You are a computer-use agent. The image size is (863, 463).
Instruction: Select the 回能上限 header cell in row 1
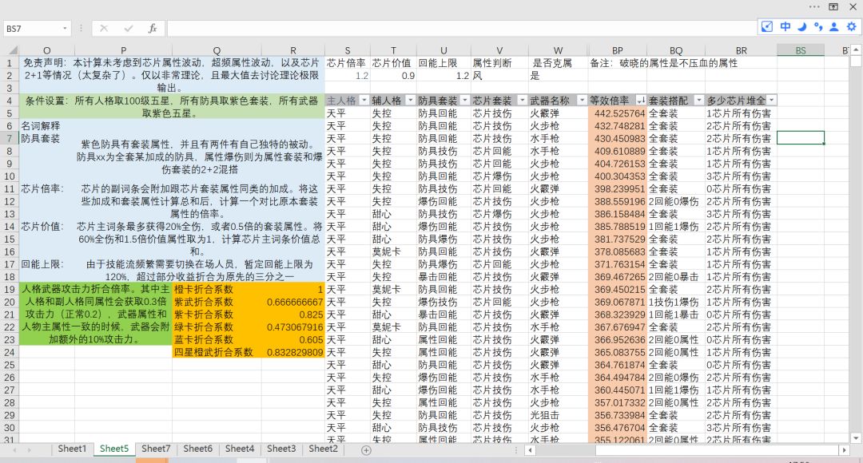pyautogui.click(x=443, y=63)
